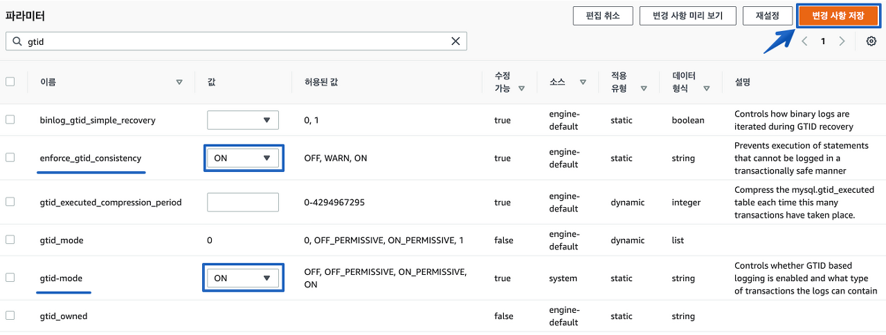Viewport: 886px width, 335px height.
Task: Check gtid_owned row checkbox
Action: [x=10, y=316]
